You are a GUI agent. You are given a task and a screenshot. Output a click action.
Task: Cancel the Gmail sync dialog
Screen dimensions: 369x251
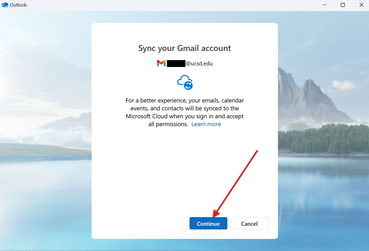tap(249, 223)
